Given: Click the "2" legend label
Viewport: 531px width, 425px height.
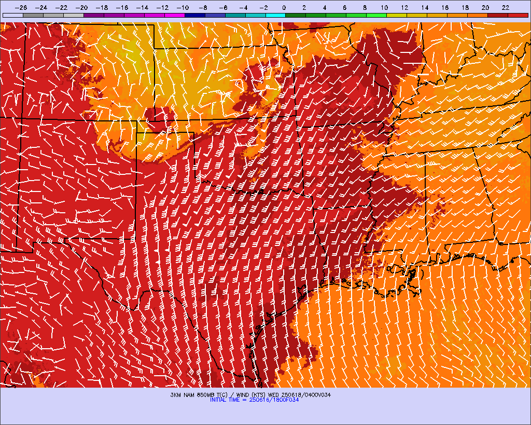Looking at the screenshot, I should 304,7.
